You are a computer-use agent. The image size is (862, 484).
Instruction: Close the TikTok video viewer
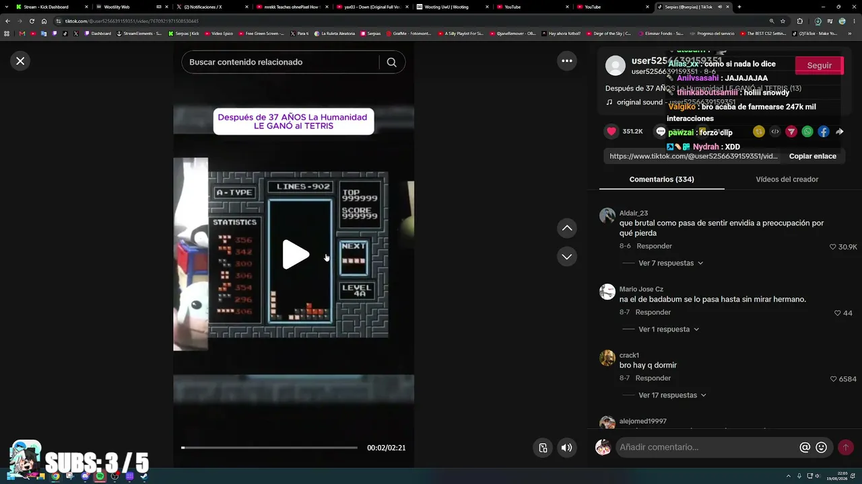(x=20, y=61)
